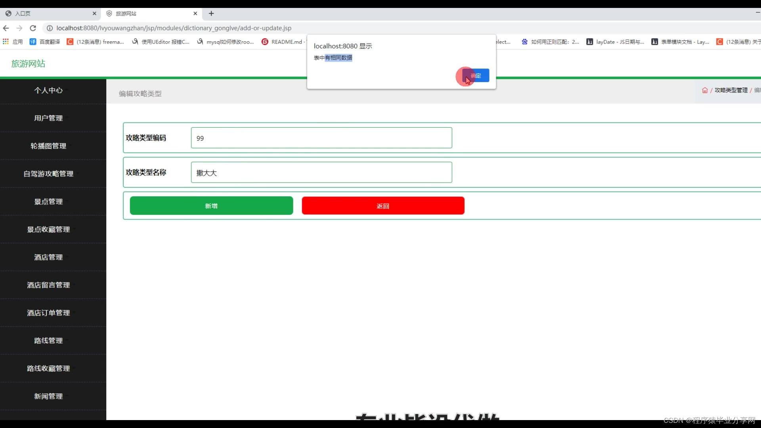Confirm the alert with 确定 button
The width and height of the screenshot is (761, 428).
point(476,76)
